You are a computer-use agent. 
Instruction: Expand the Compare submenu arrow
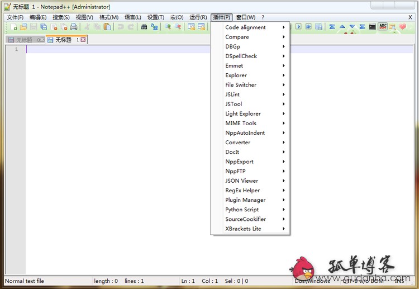coord(283,37)
